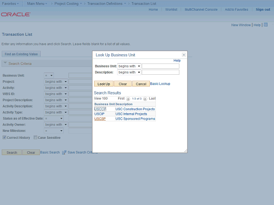Open the Transaction Definitions breadcrumb menu
Screen dimensions: 274x205
point(107,3)
